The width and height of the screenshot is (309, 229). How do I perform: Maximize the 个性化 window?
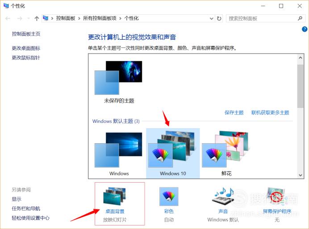[281, 6]
